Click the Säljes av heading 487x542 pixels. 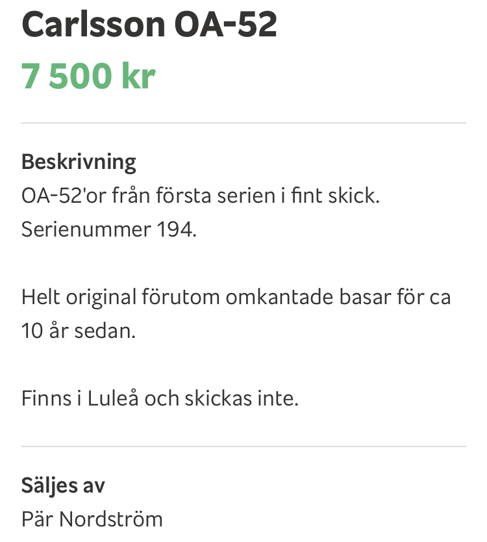(x=63, y=485)
